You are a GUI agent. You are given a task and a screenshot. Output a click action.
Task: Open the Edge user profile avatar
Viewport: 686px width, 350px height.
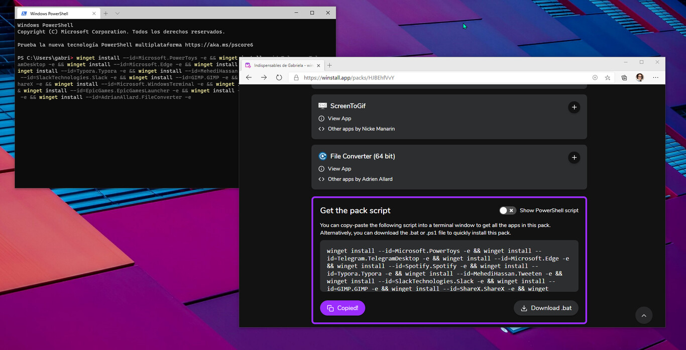(x=639, y=77)
